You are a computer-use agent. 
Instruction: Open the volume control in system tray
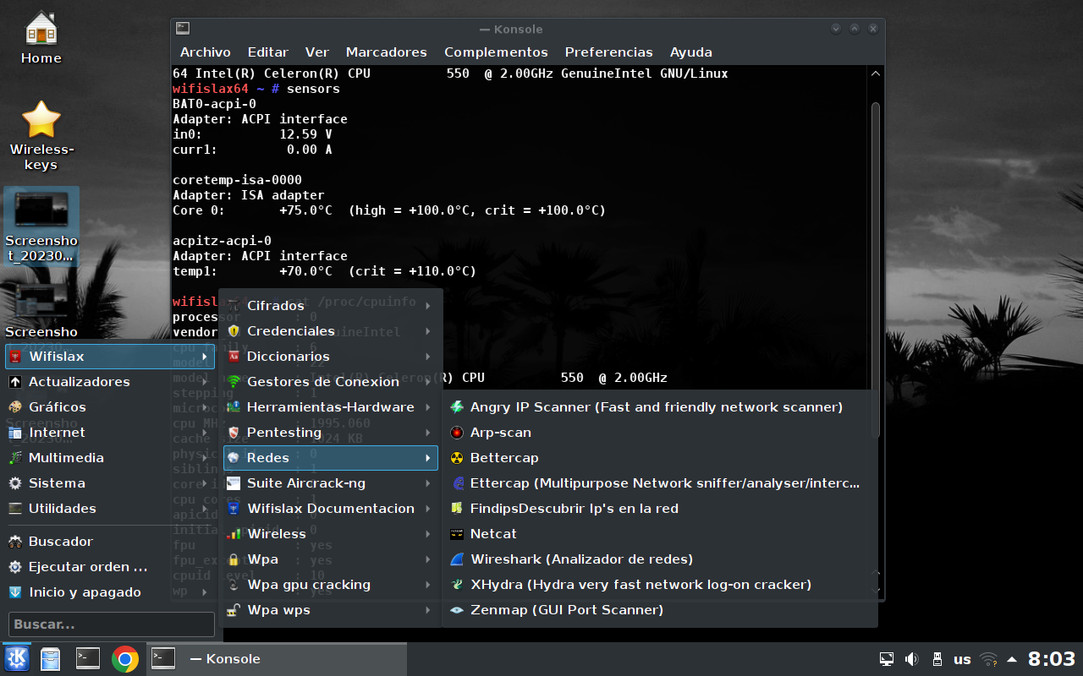[911, 659]
